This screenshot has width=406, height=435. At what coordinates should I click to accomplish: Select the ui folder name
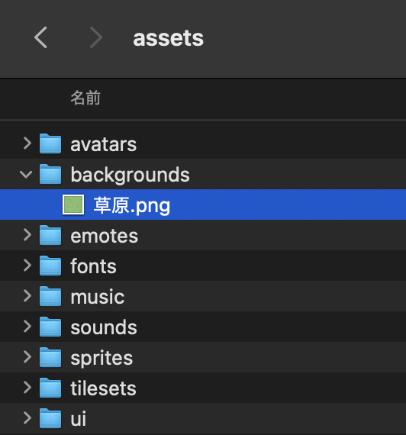coord(79,419)
